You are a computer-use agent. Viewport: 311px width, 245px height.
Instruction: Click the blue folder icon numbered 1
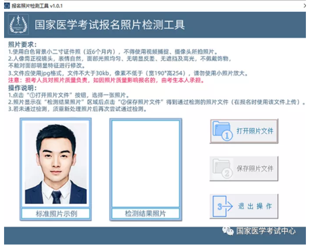pyautogui.click(x=222, y=131)
